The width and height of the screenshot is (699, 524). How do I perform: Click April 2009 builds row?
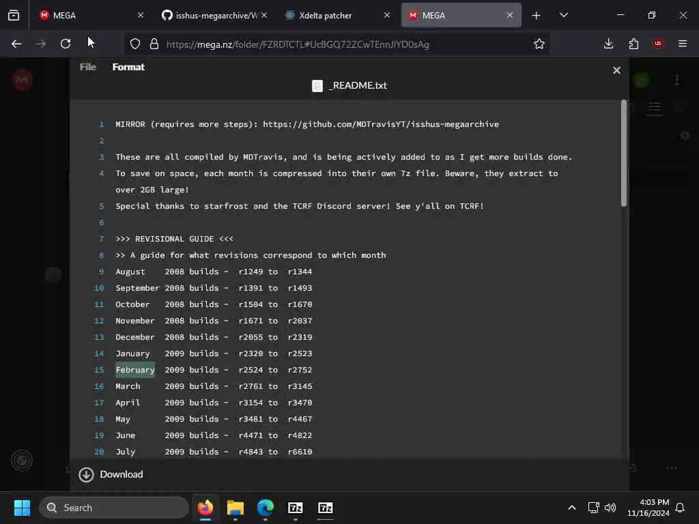click(x=214, y=403)
